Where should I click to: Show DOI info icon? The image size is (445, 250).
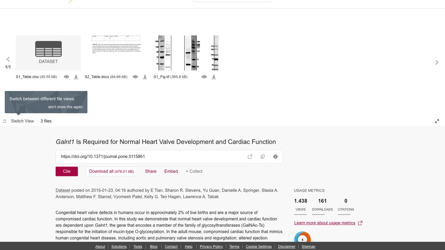click(275, 157)
